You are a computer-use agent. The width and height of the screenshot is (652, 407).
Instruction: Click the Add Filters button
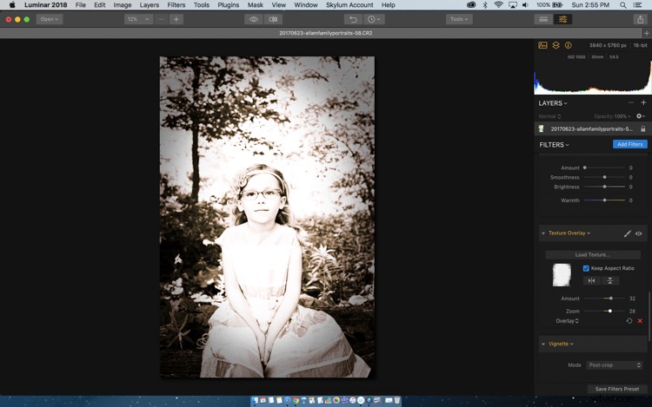(629, 144)
